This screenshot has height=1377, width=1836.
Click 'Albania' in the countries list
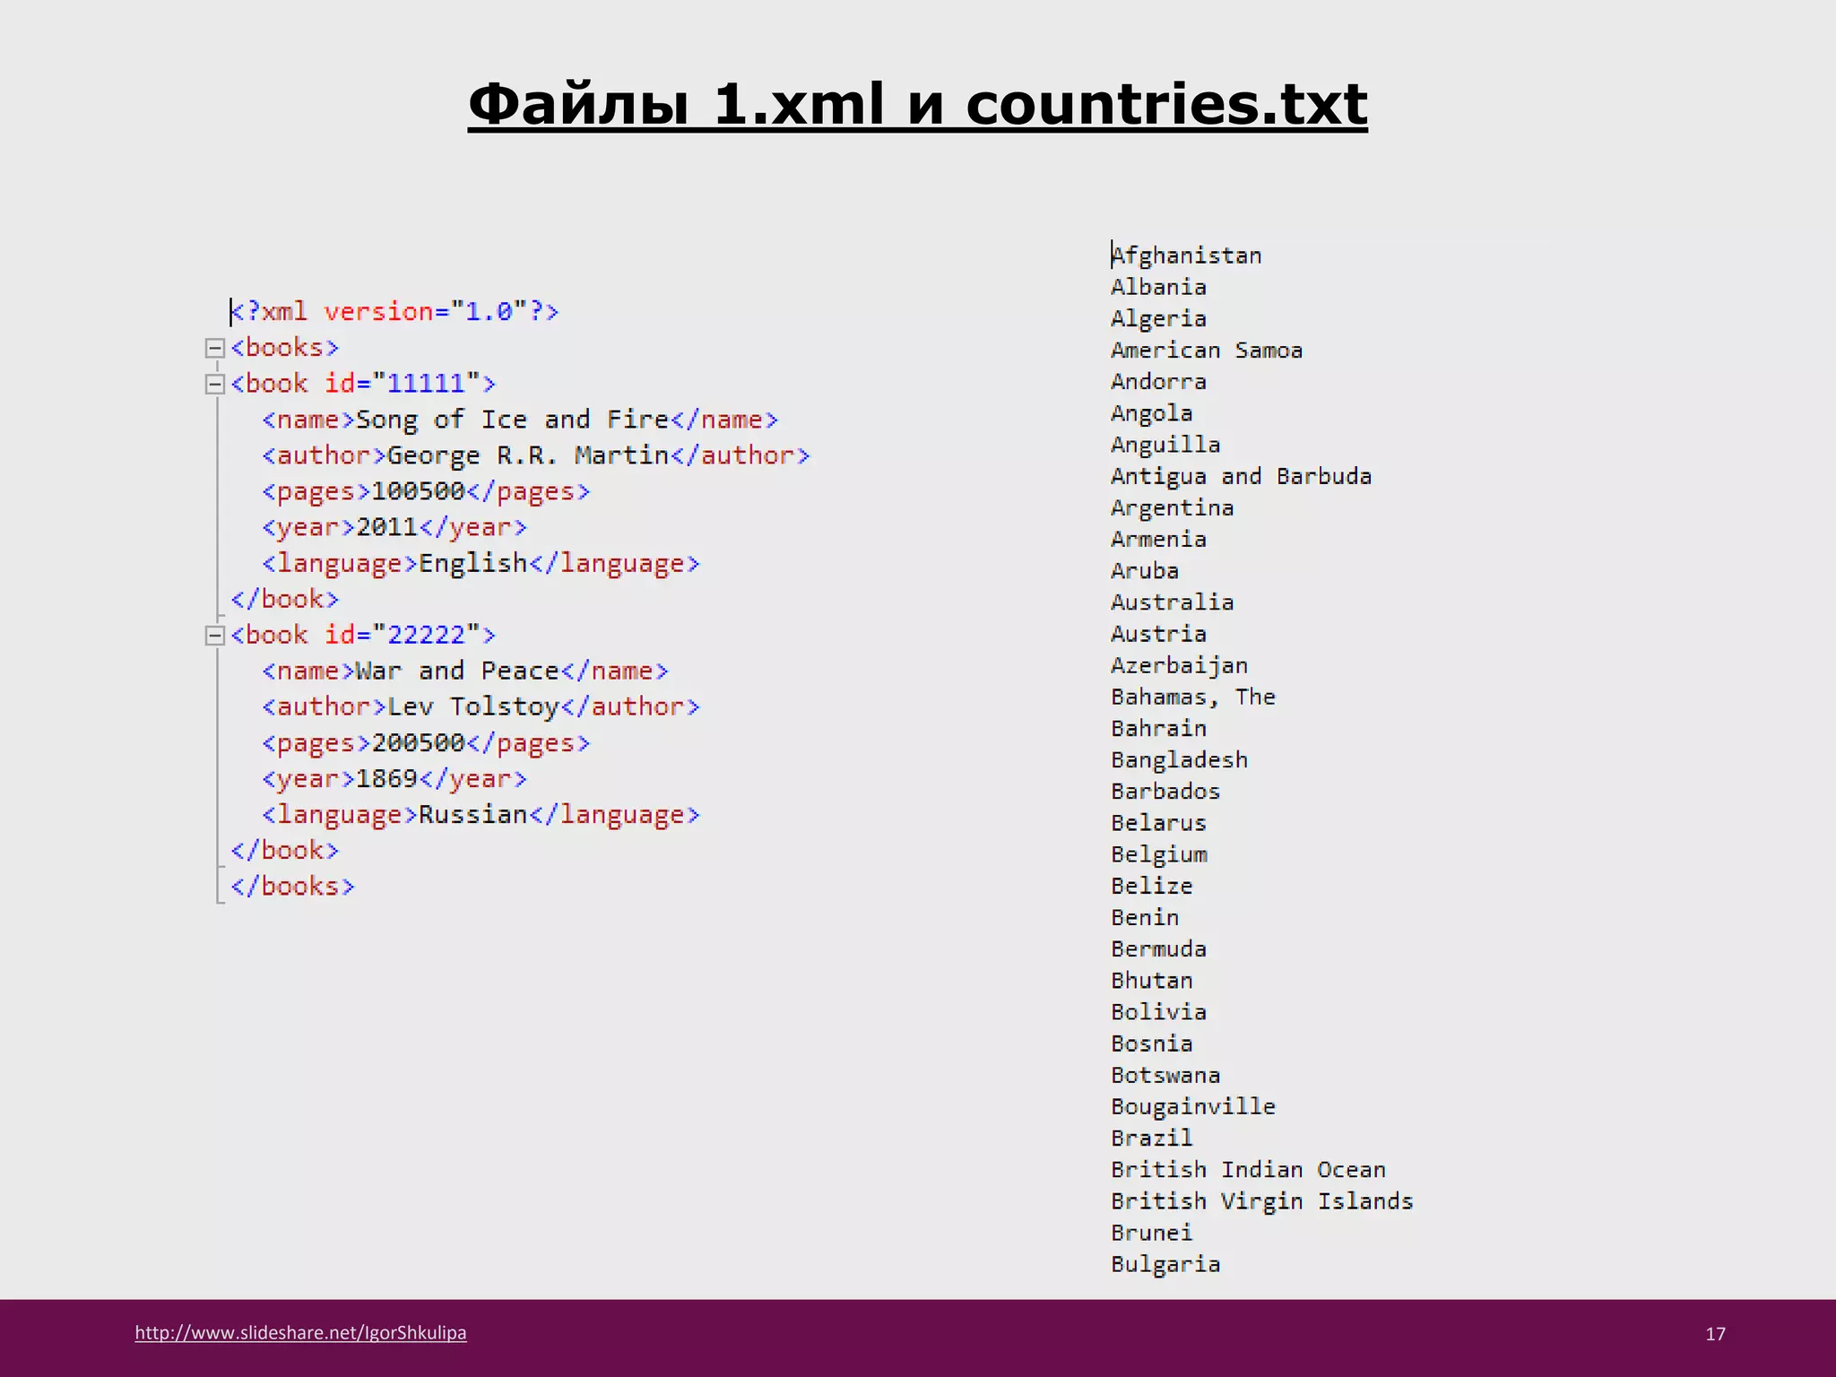1158,287
